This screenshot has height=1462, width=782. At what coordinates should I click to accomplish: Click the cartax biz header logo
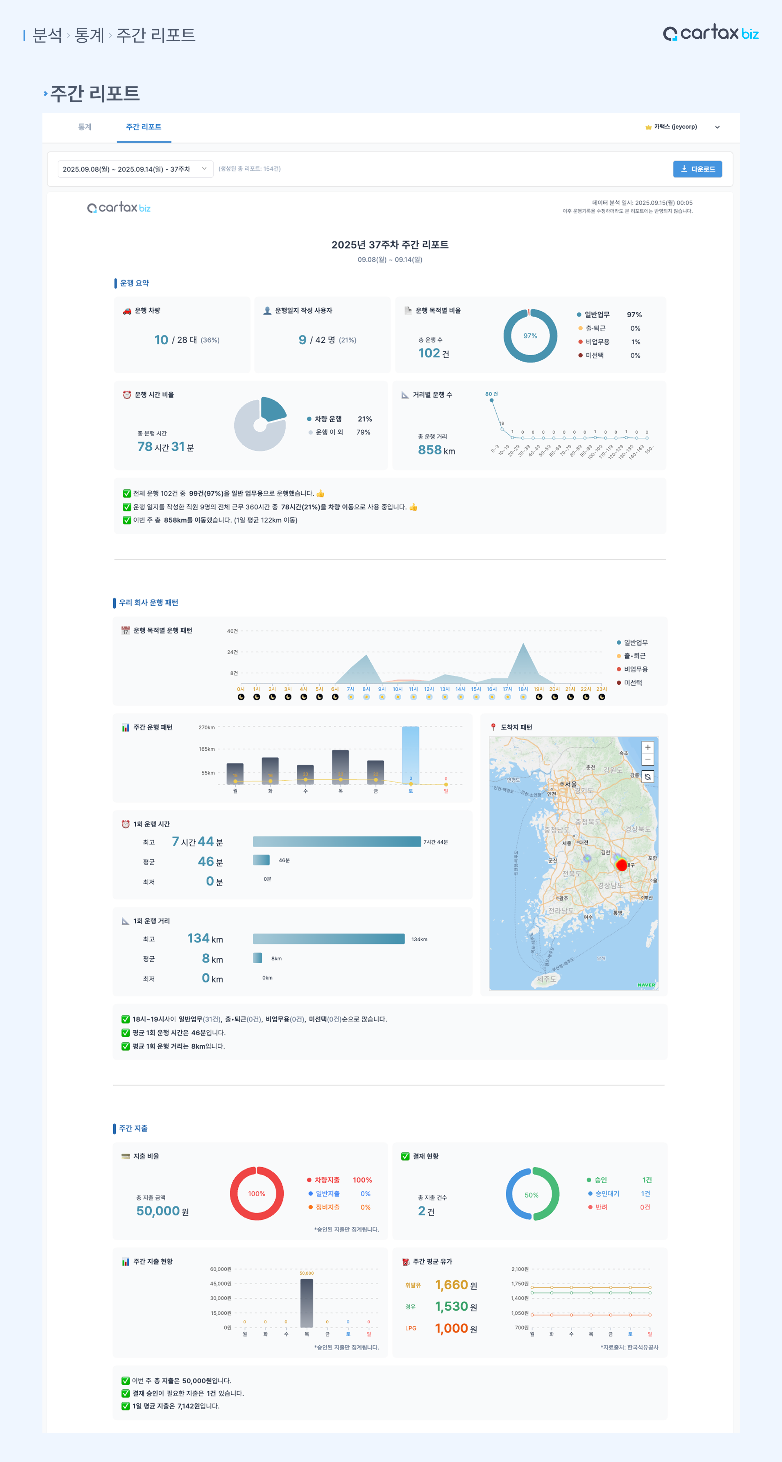tap(711, 33)
